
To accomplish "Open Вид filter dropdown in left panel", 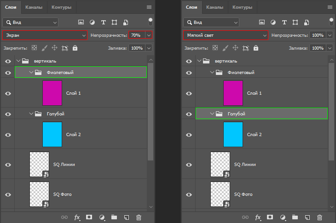I will [30, 23].
